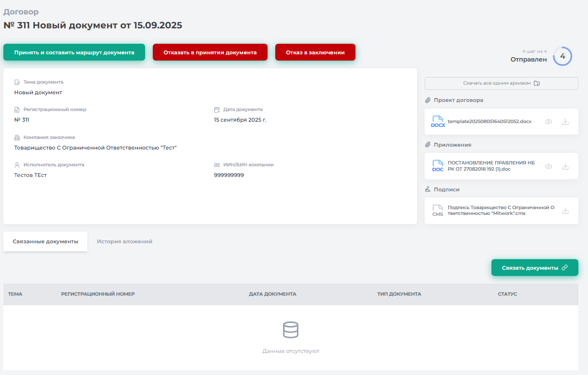Sort by Дата документа column header
This screenshot has width=588, height=375.
point(272,294)
